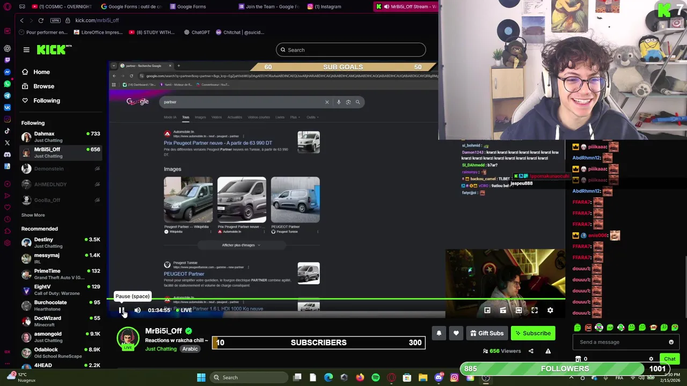The width and height of the screenshot is (687, 386).
Task: Insert the angry red-face emote
Action: pyautogui.click(x=588, y=328)
